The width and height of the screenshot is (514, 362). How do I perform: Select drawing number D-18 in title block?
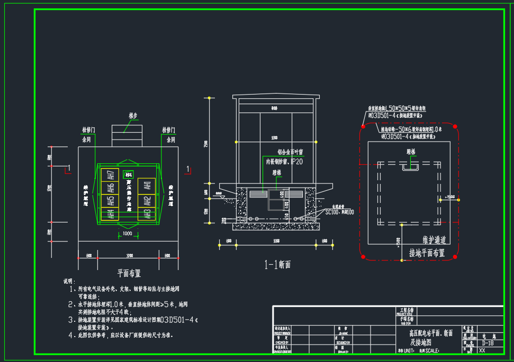pyautogui.click(x=488, y=343)
